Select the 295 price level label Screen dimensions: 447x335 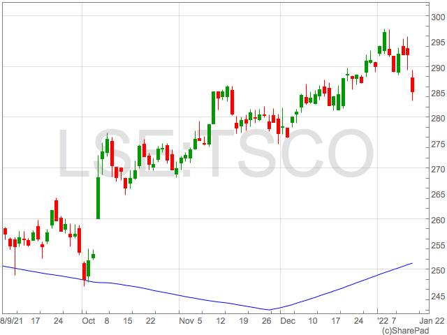pyautogui.click(x=438, y=43)
